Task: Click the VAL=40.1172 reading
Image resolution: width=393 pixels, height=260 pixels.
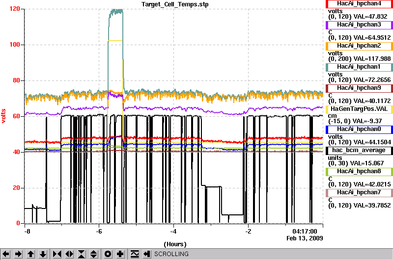Action: click(x=372, y=101)
